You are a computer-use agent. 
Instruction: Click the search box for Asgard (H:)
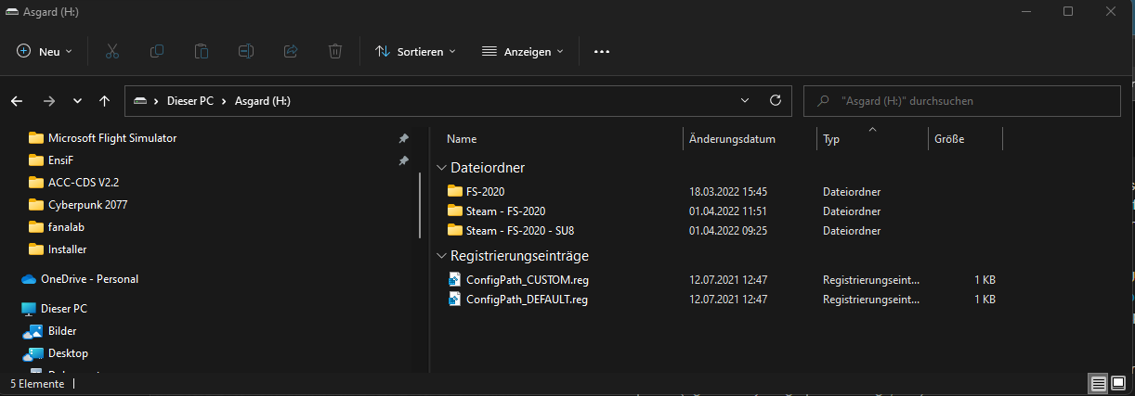click(961, 100)
